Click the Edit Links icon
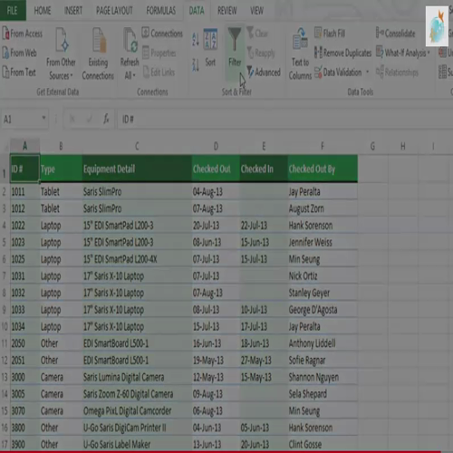Viewport: 453px width, 453px height. coord(147,72)
